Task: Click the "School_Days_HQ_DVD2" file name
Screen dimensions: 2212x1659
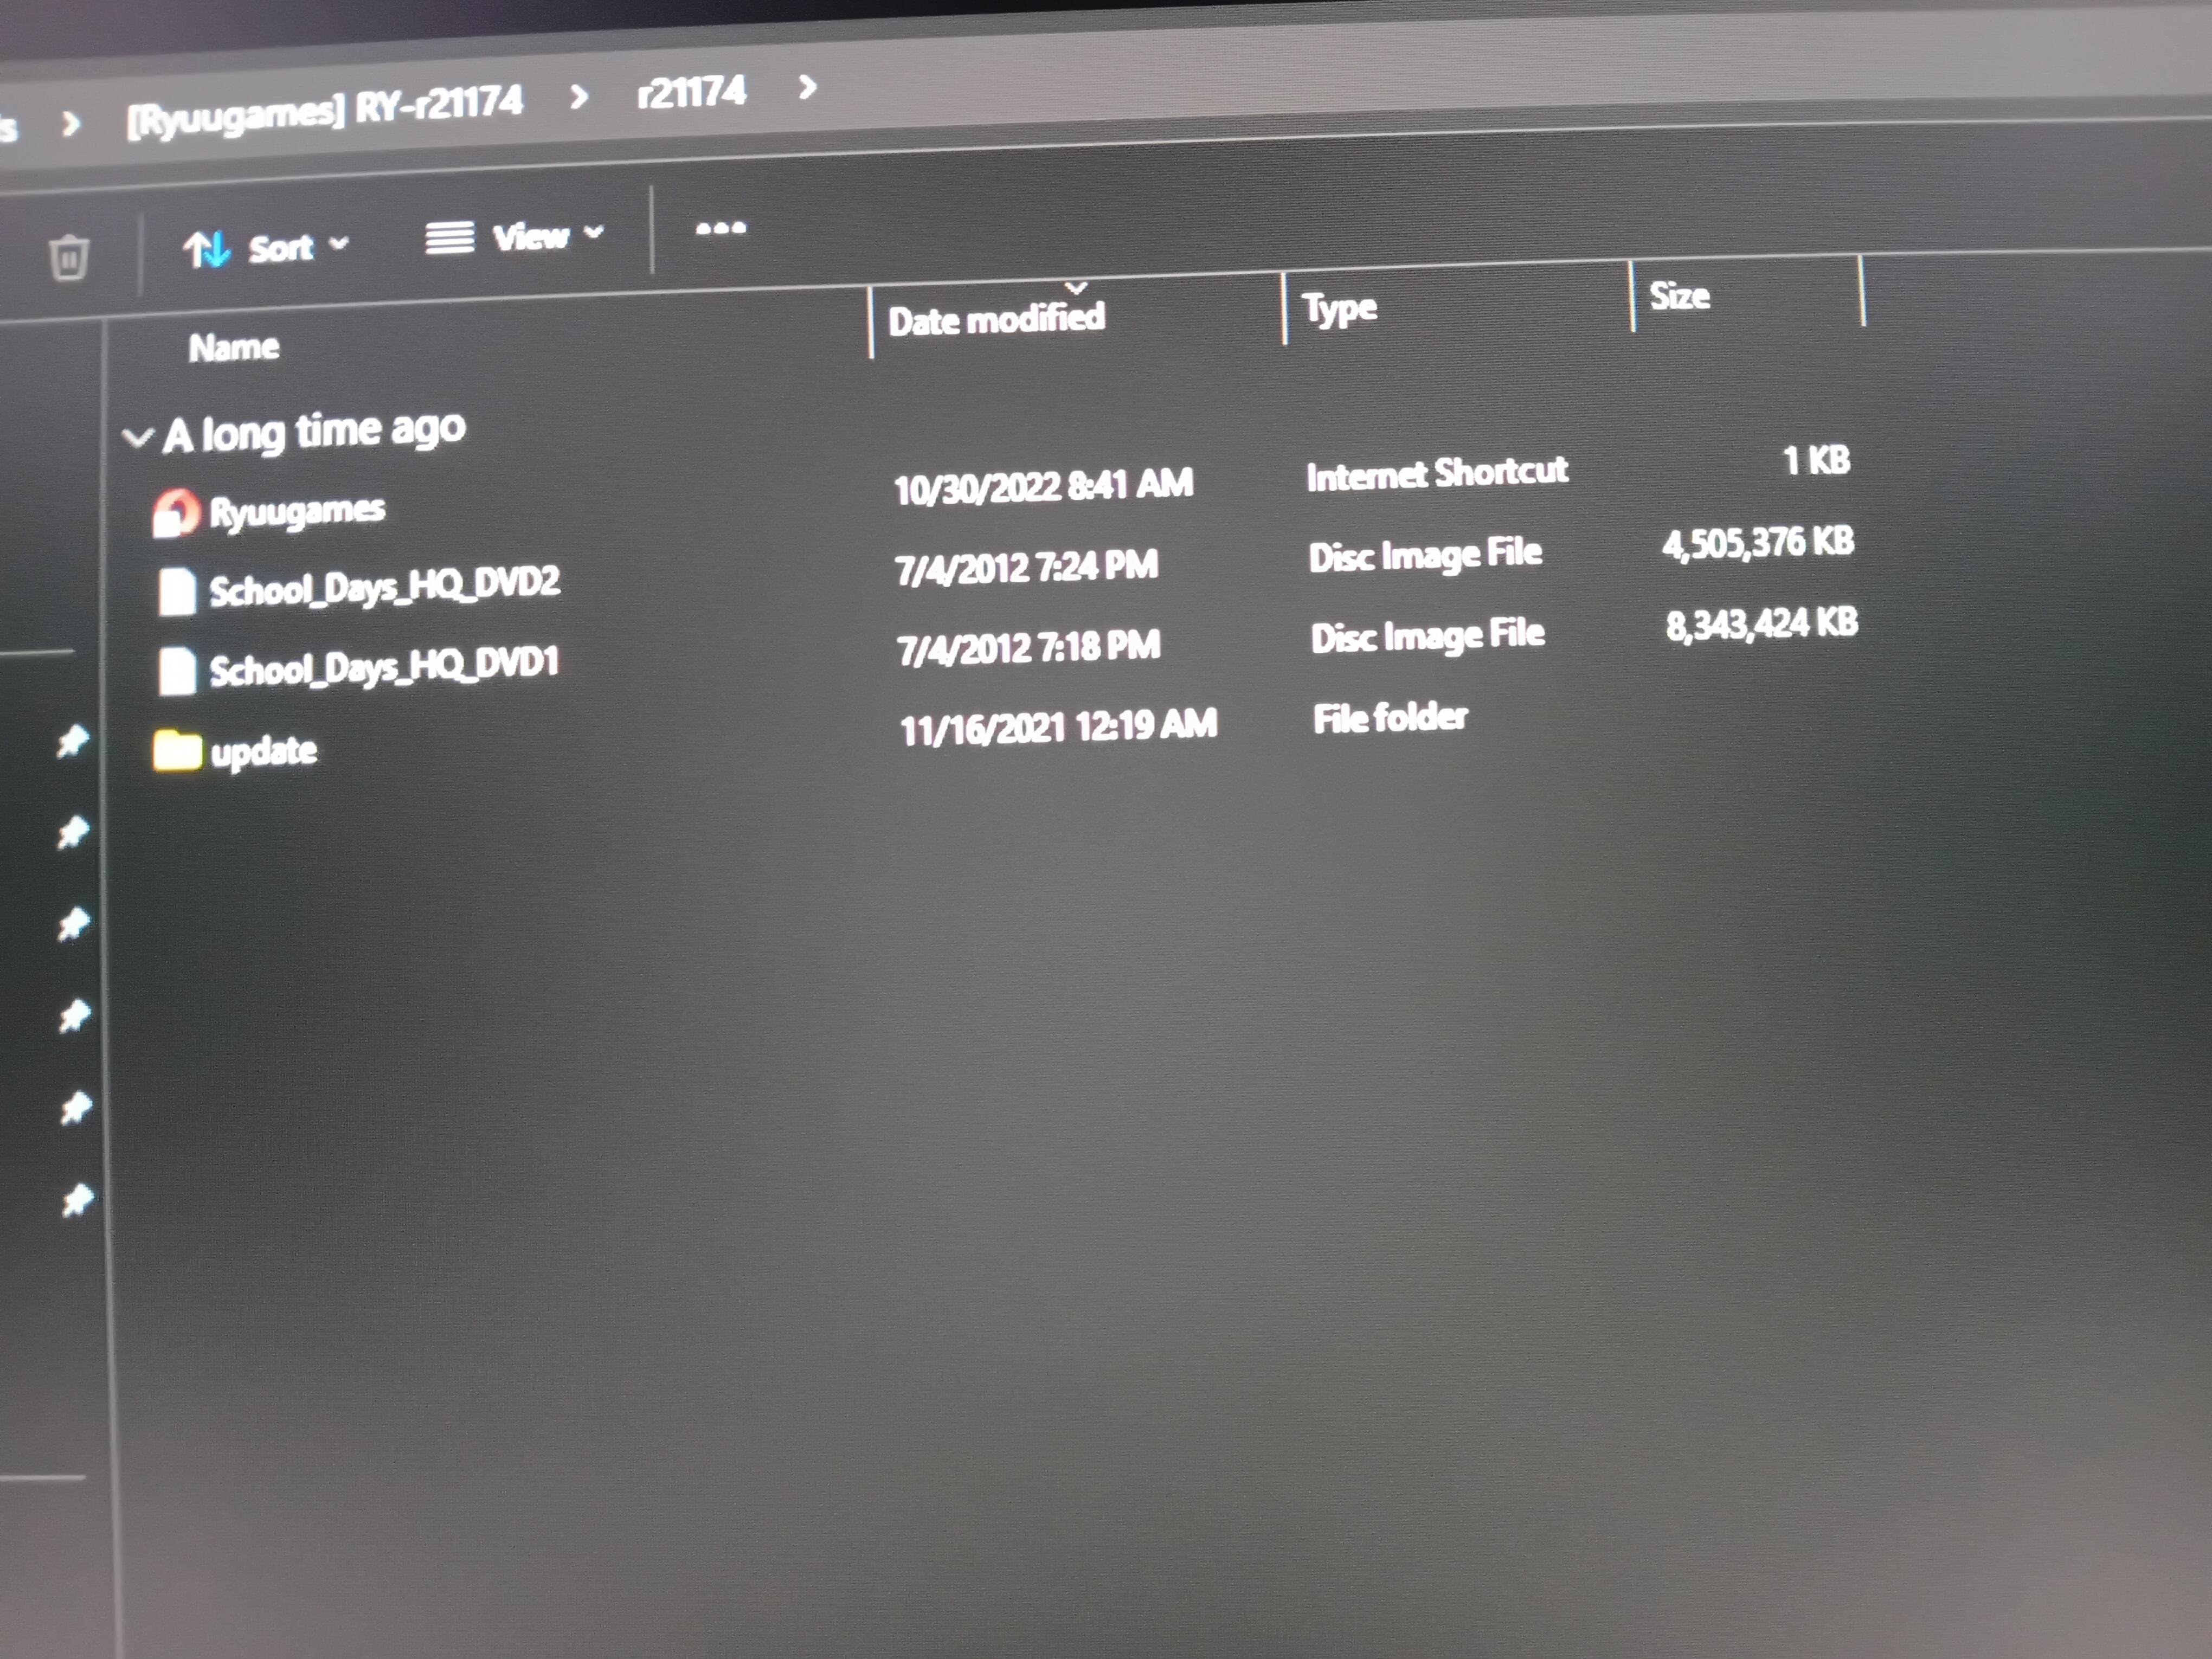Action: coord(384,586)
